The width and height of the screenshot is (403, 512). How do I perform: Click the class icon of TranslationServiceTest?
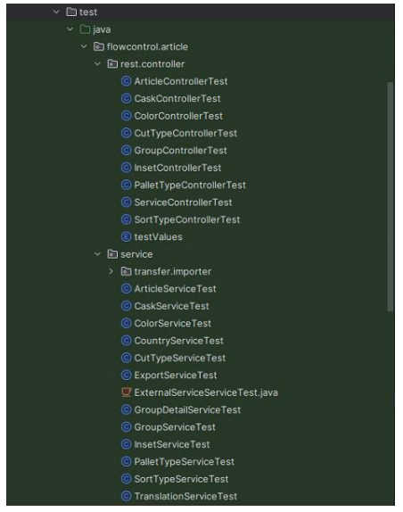[127, 496]
